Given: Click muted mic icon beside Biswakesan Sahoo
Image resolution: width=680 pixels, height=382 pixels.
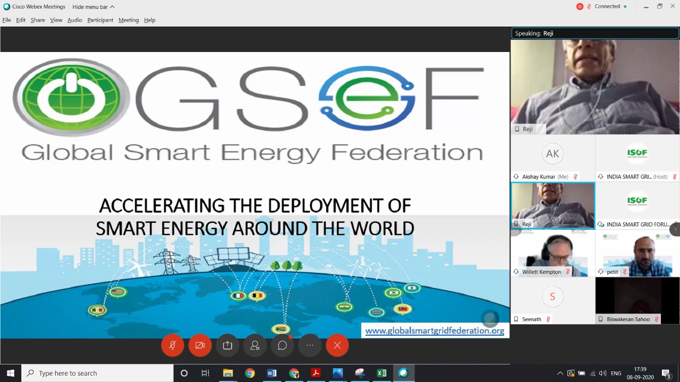Looking at the screenshot, I should pyautogui.click(x=657, y=319).
